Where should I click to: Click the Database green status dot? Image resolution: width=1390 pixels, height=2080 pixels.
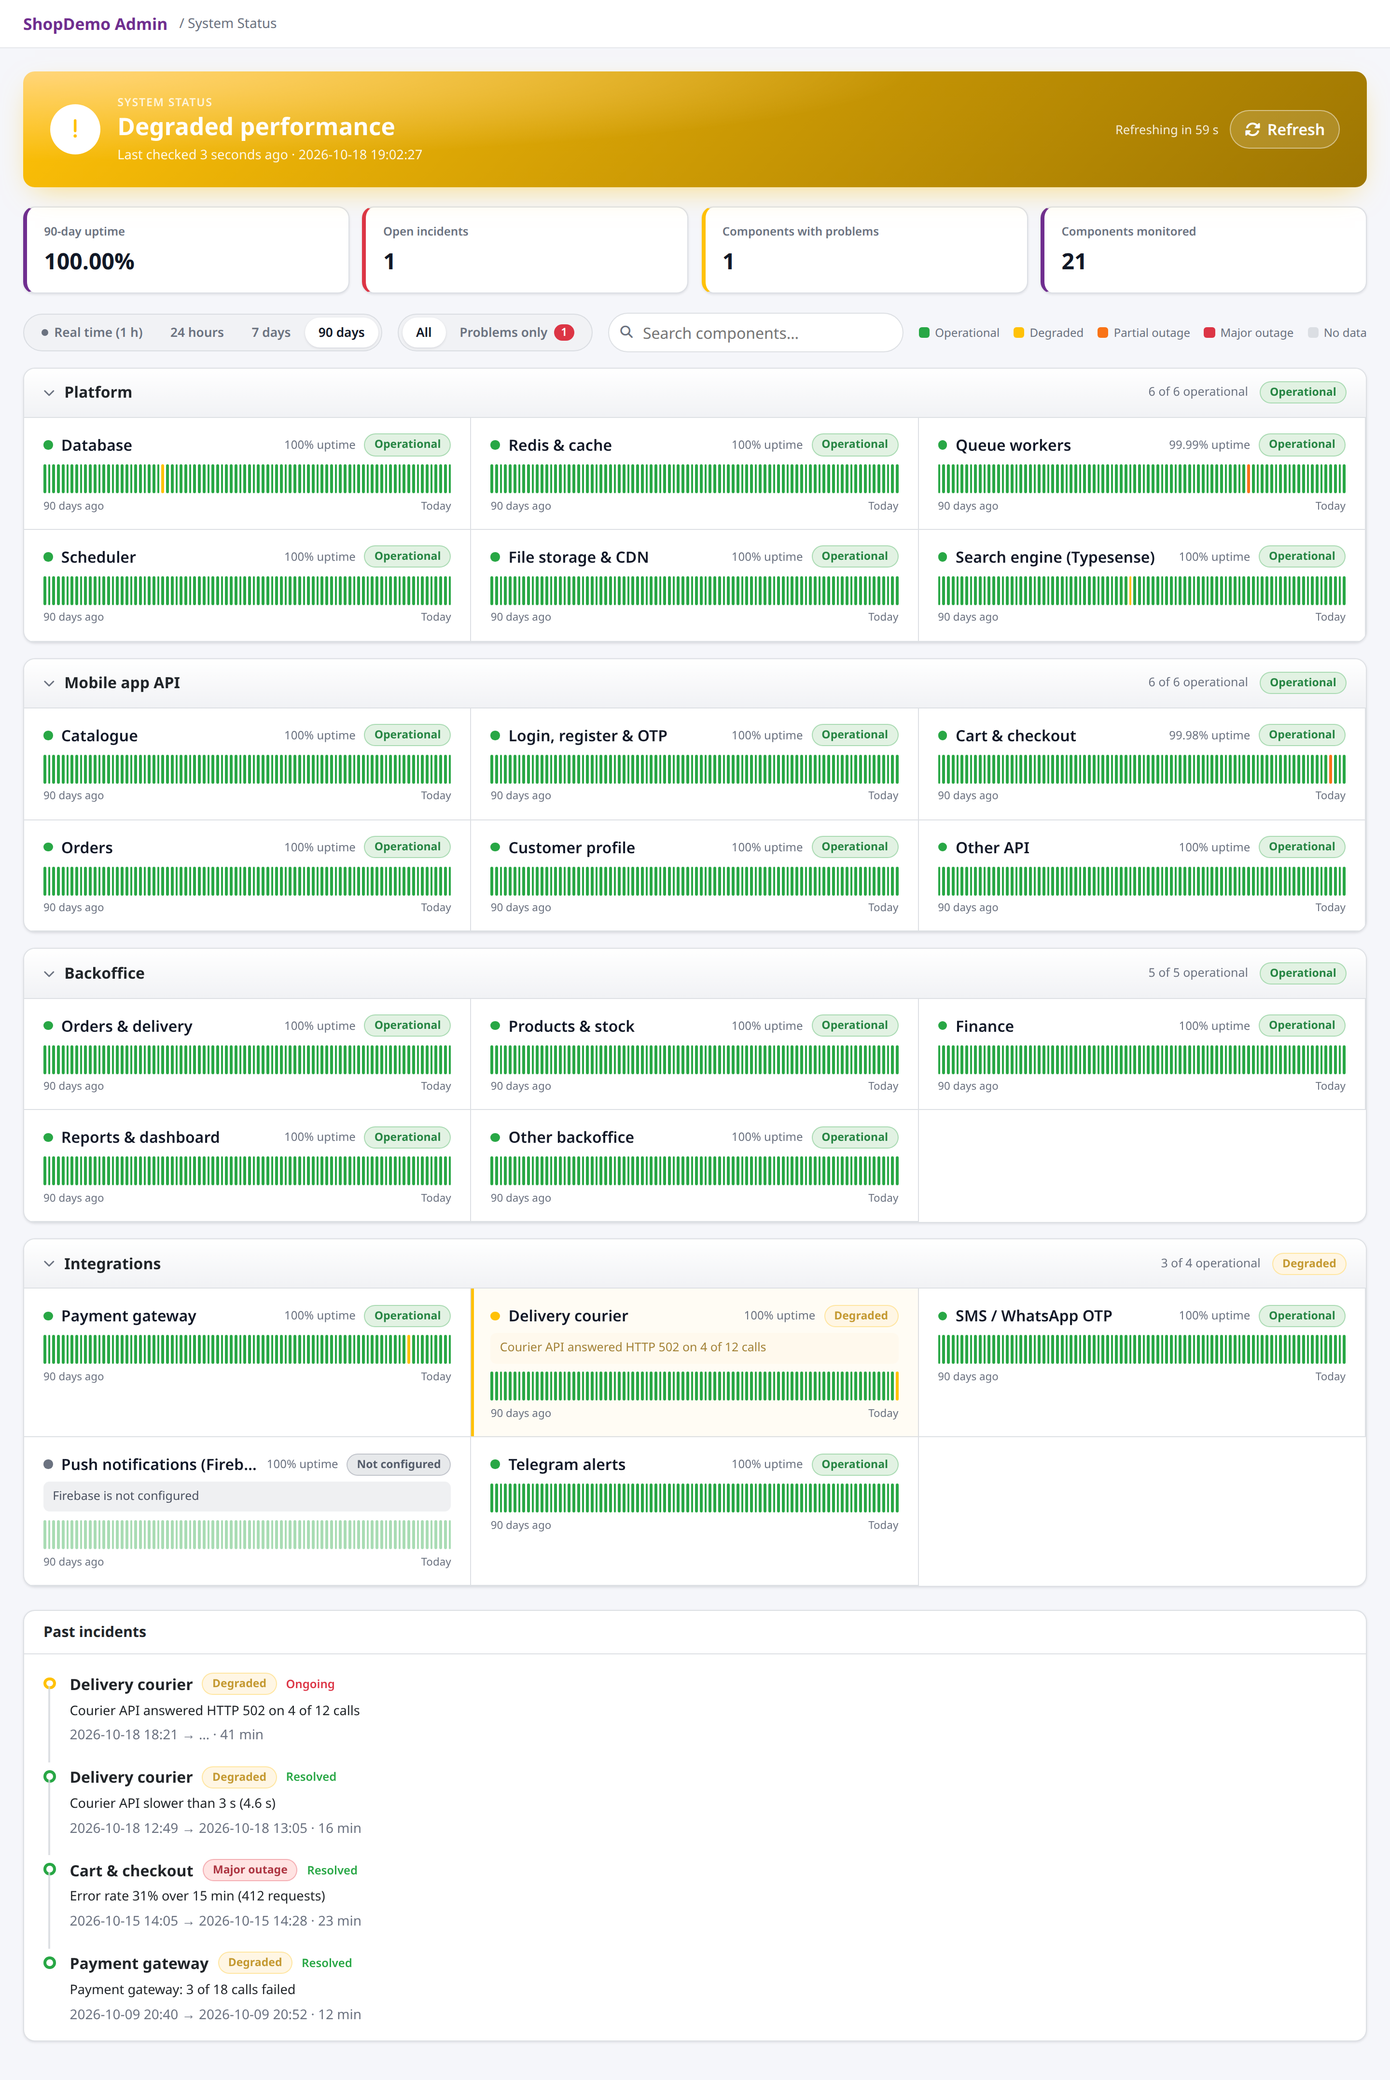49,445
